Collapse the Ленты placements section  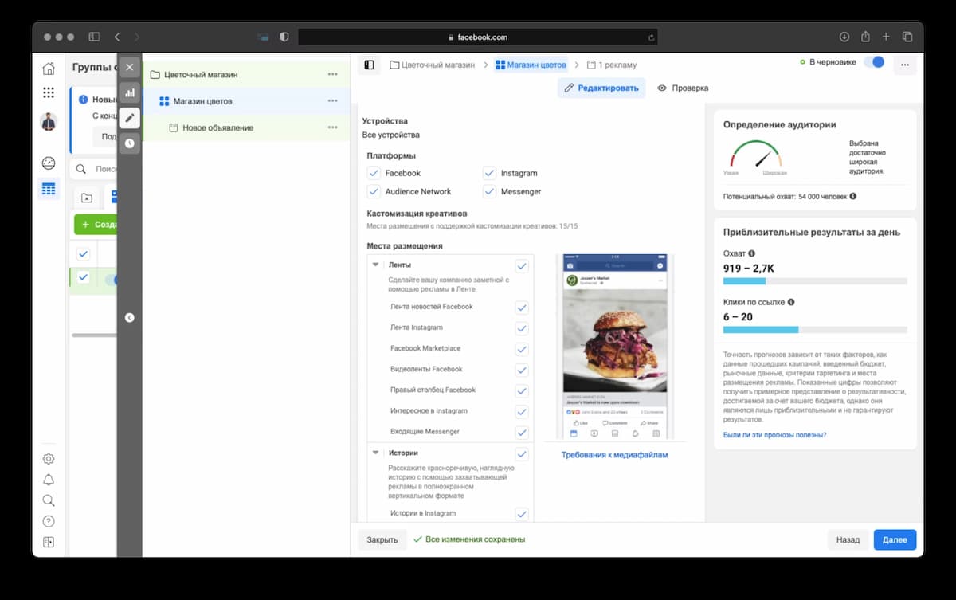375,265
